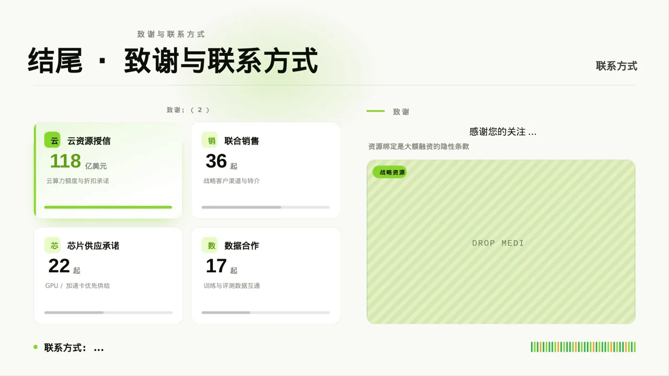Screen dimensions: 669x376
Task: Click the 云算力额度与折扣承诺 description
Action: (77, 181)
